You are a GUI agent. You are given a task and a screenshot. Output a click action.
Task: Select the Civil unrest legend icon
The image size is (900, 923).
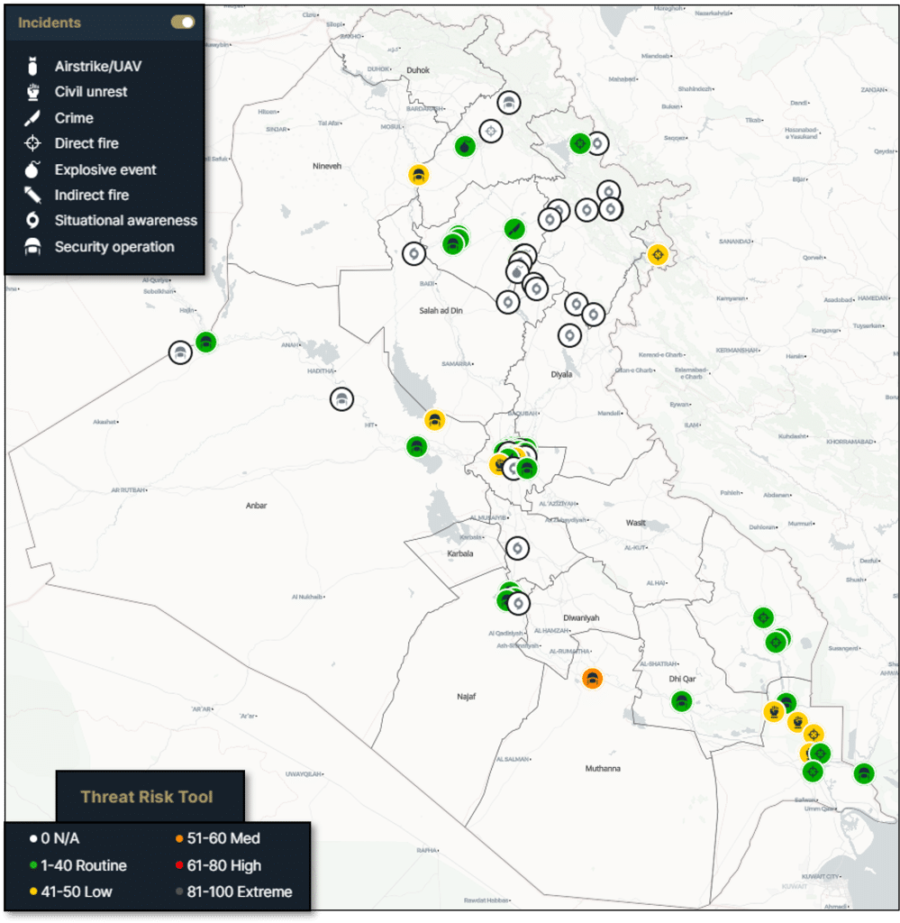[x=33, y=91]
